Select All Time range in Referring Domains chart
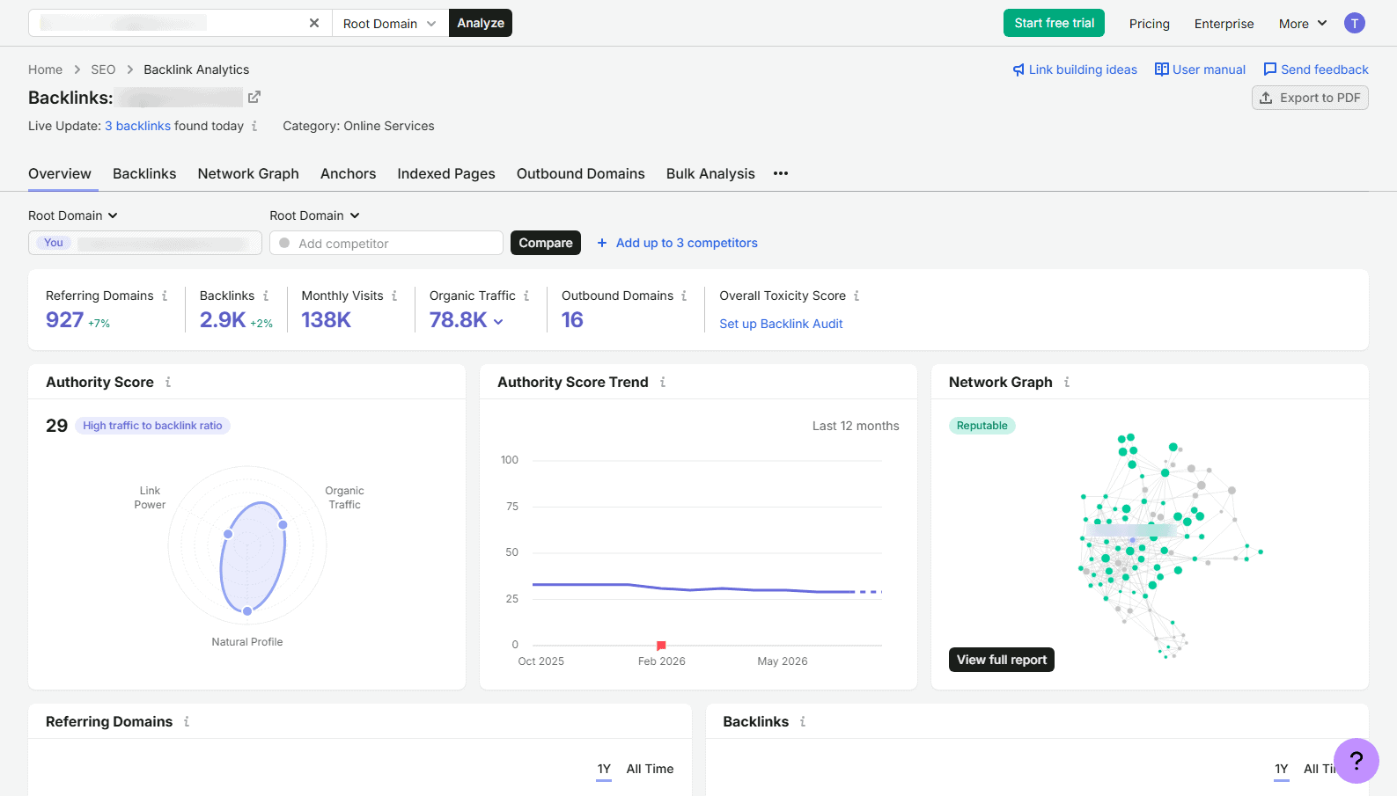Viewport: 1397px width, 796px height. click(x=650, y=769)
